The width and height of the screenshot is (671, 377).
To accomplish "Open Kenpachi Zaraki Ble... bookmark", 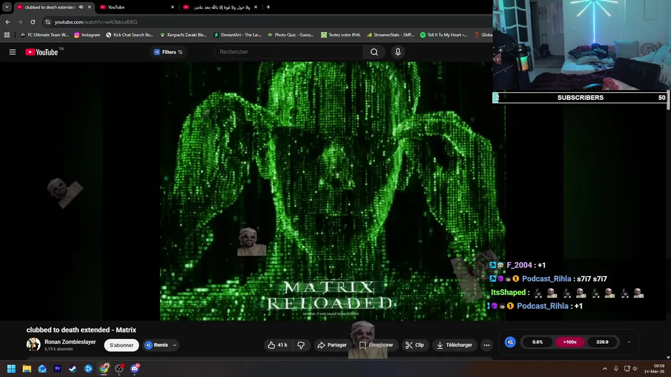I will [x=183, y=35].
